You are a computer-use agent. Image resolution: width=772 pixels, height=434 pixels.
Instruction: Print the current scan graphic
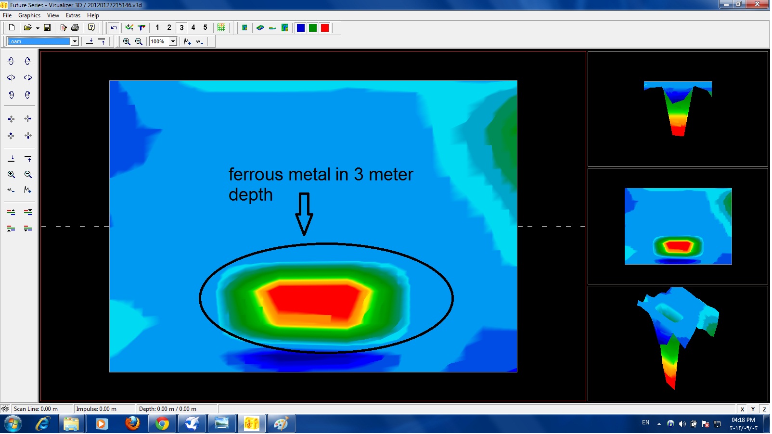click(75, 28)
